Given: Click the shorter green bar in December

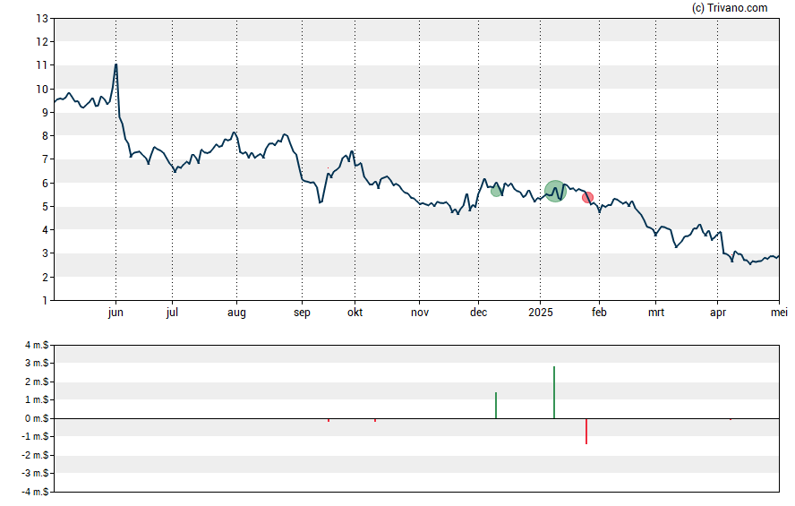Looking at the screenshot, I should coord(496,405).
